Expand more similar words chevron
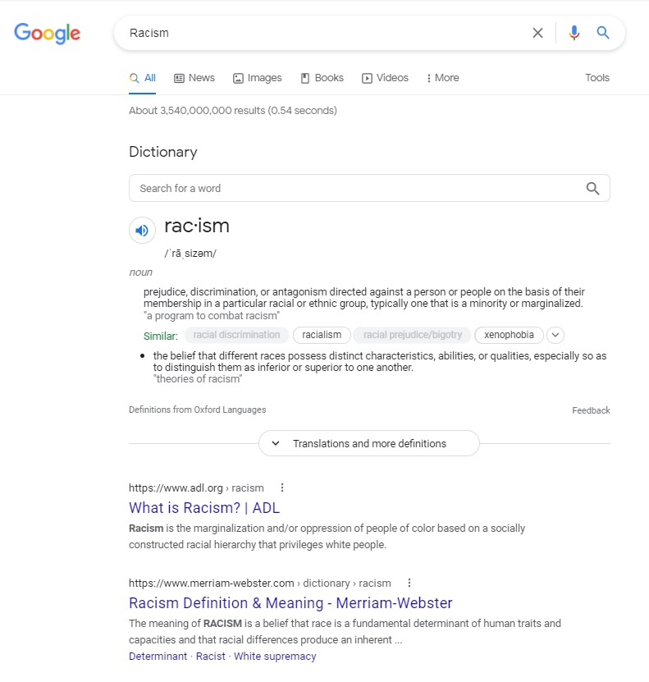649x682 pixels. pyautogui.click(x=555, y=335)
